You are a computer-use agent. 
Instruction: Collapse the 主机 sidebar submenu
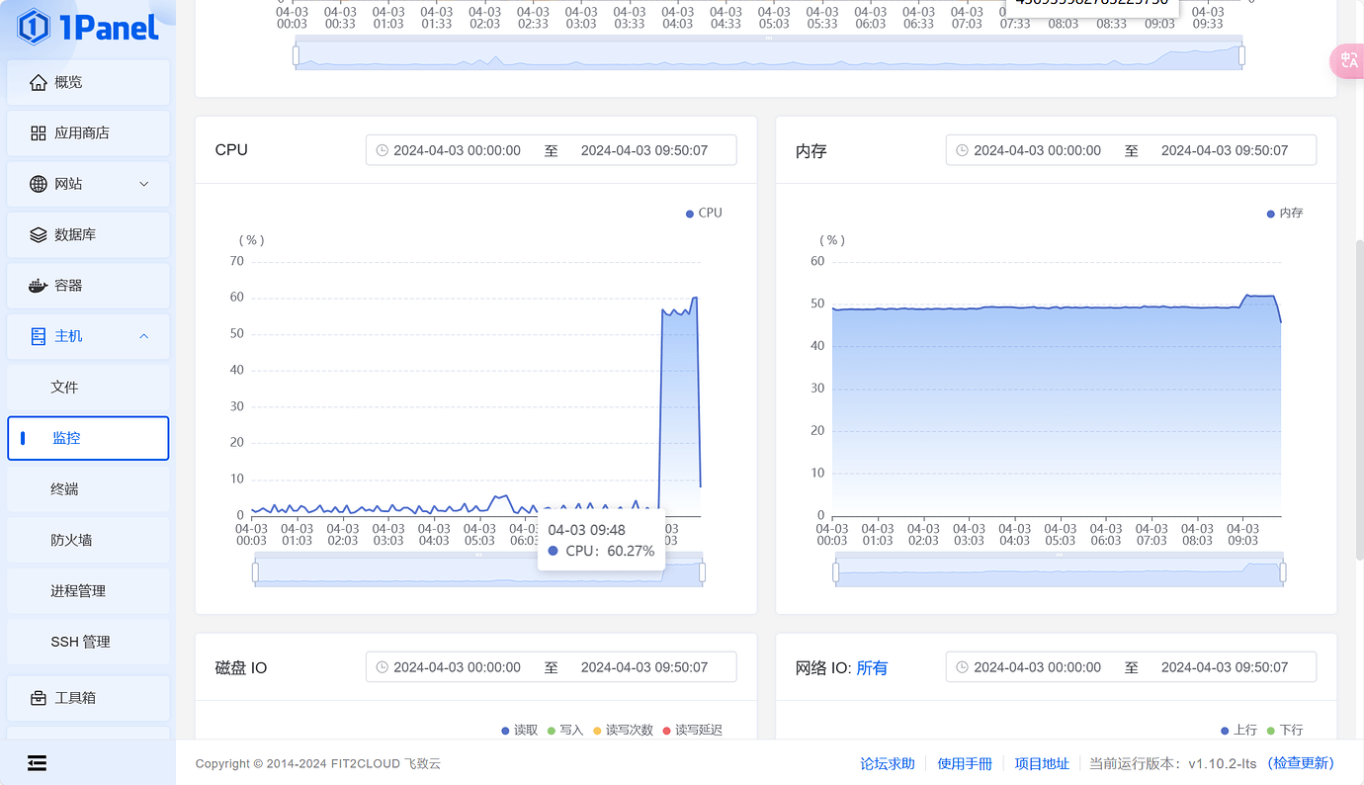click(87, 335)
